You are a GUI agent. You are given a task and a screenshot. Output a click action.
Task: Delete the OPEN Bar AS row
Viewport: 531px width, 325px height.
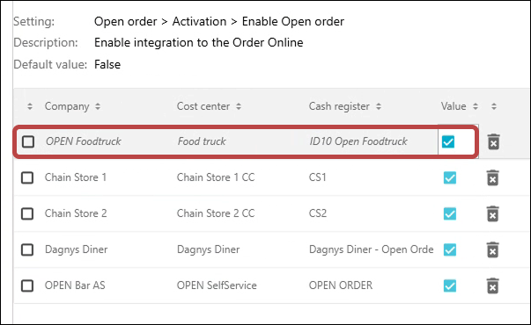pos(493,285)
